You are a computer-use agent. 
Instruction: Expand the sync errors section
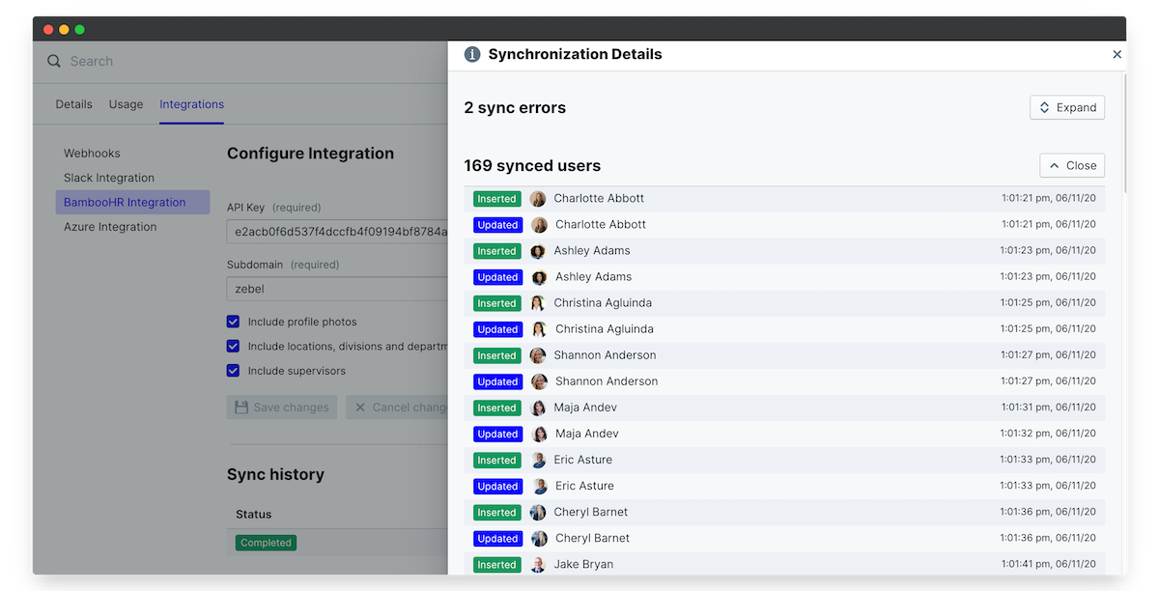1067,107
